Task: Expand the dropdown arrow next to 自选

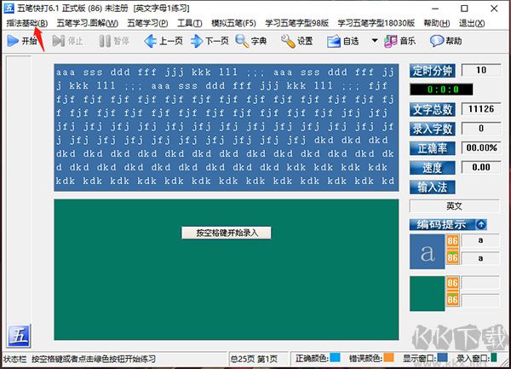Action: point(375,41)
